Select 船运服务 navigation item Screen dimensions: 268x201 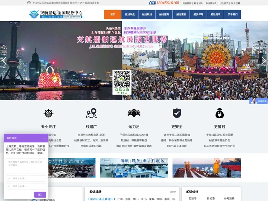[x=164, y=15]
